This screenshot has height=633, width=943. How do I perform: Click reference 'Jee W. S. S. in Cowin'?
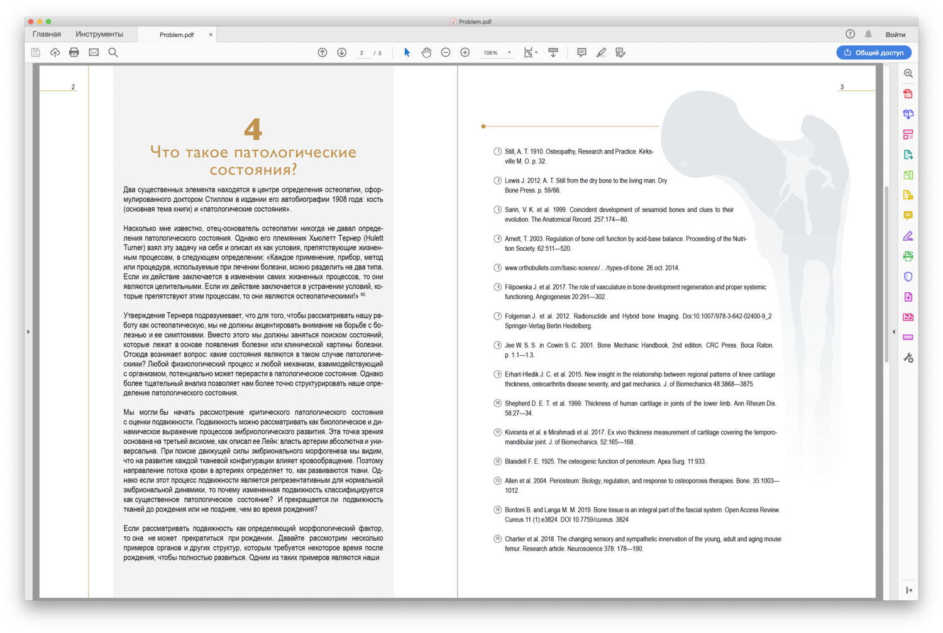coord(639,350)
